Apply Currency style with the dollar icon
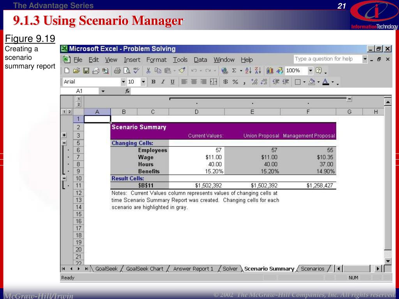 [x=226, y=82]
